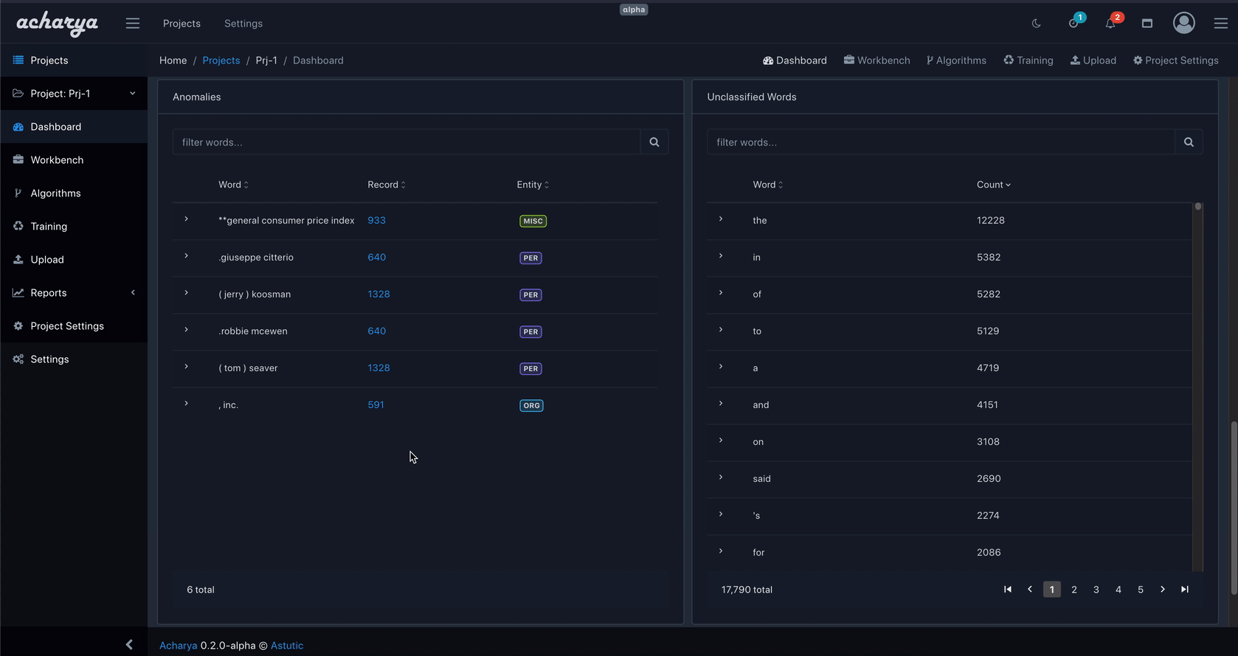
Task: Open the Training tab in the top navigation
Action: click(1028, 61)
